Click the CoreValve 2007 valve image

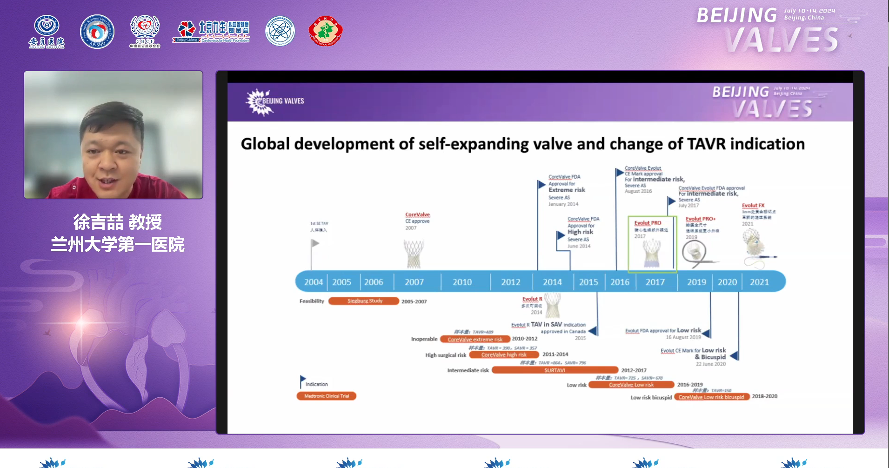[414, 254]
